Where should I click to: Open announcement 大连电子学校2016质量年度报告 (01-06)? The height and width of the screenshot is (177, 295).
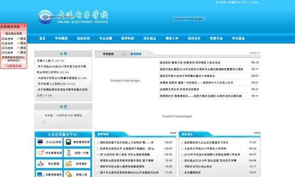[62, 78]
